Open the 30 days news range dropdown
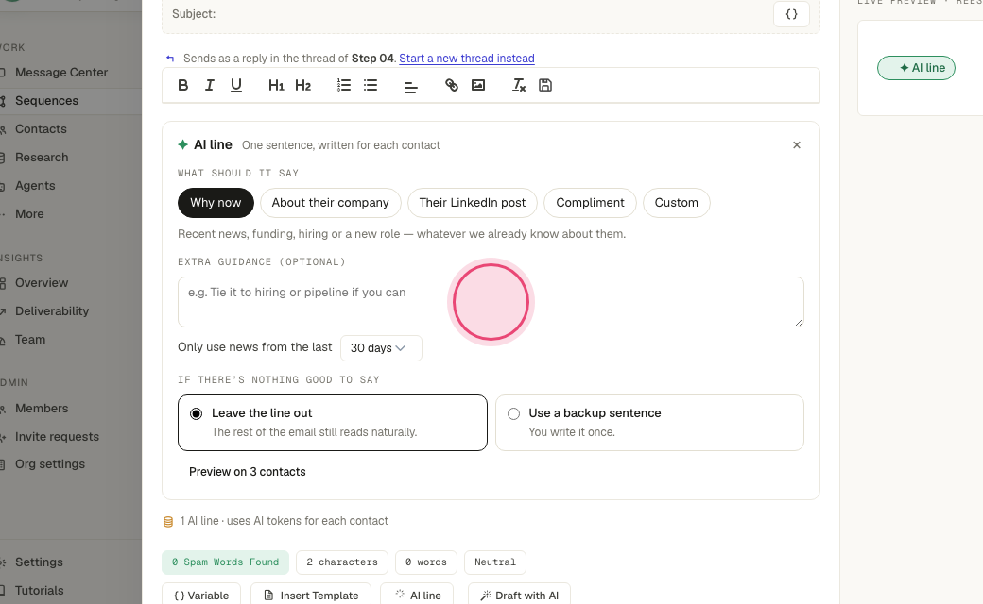This screenshot has height=604, width=983. [x=381, y=348]
